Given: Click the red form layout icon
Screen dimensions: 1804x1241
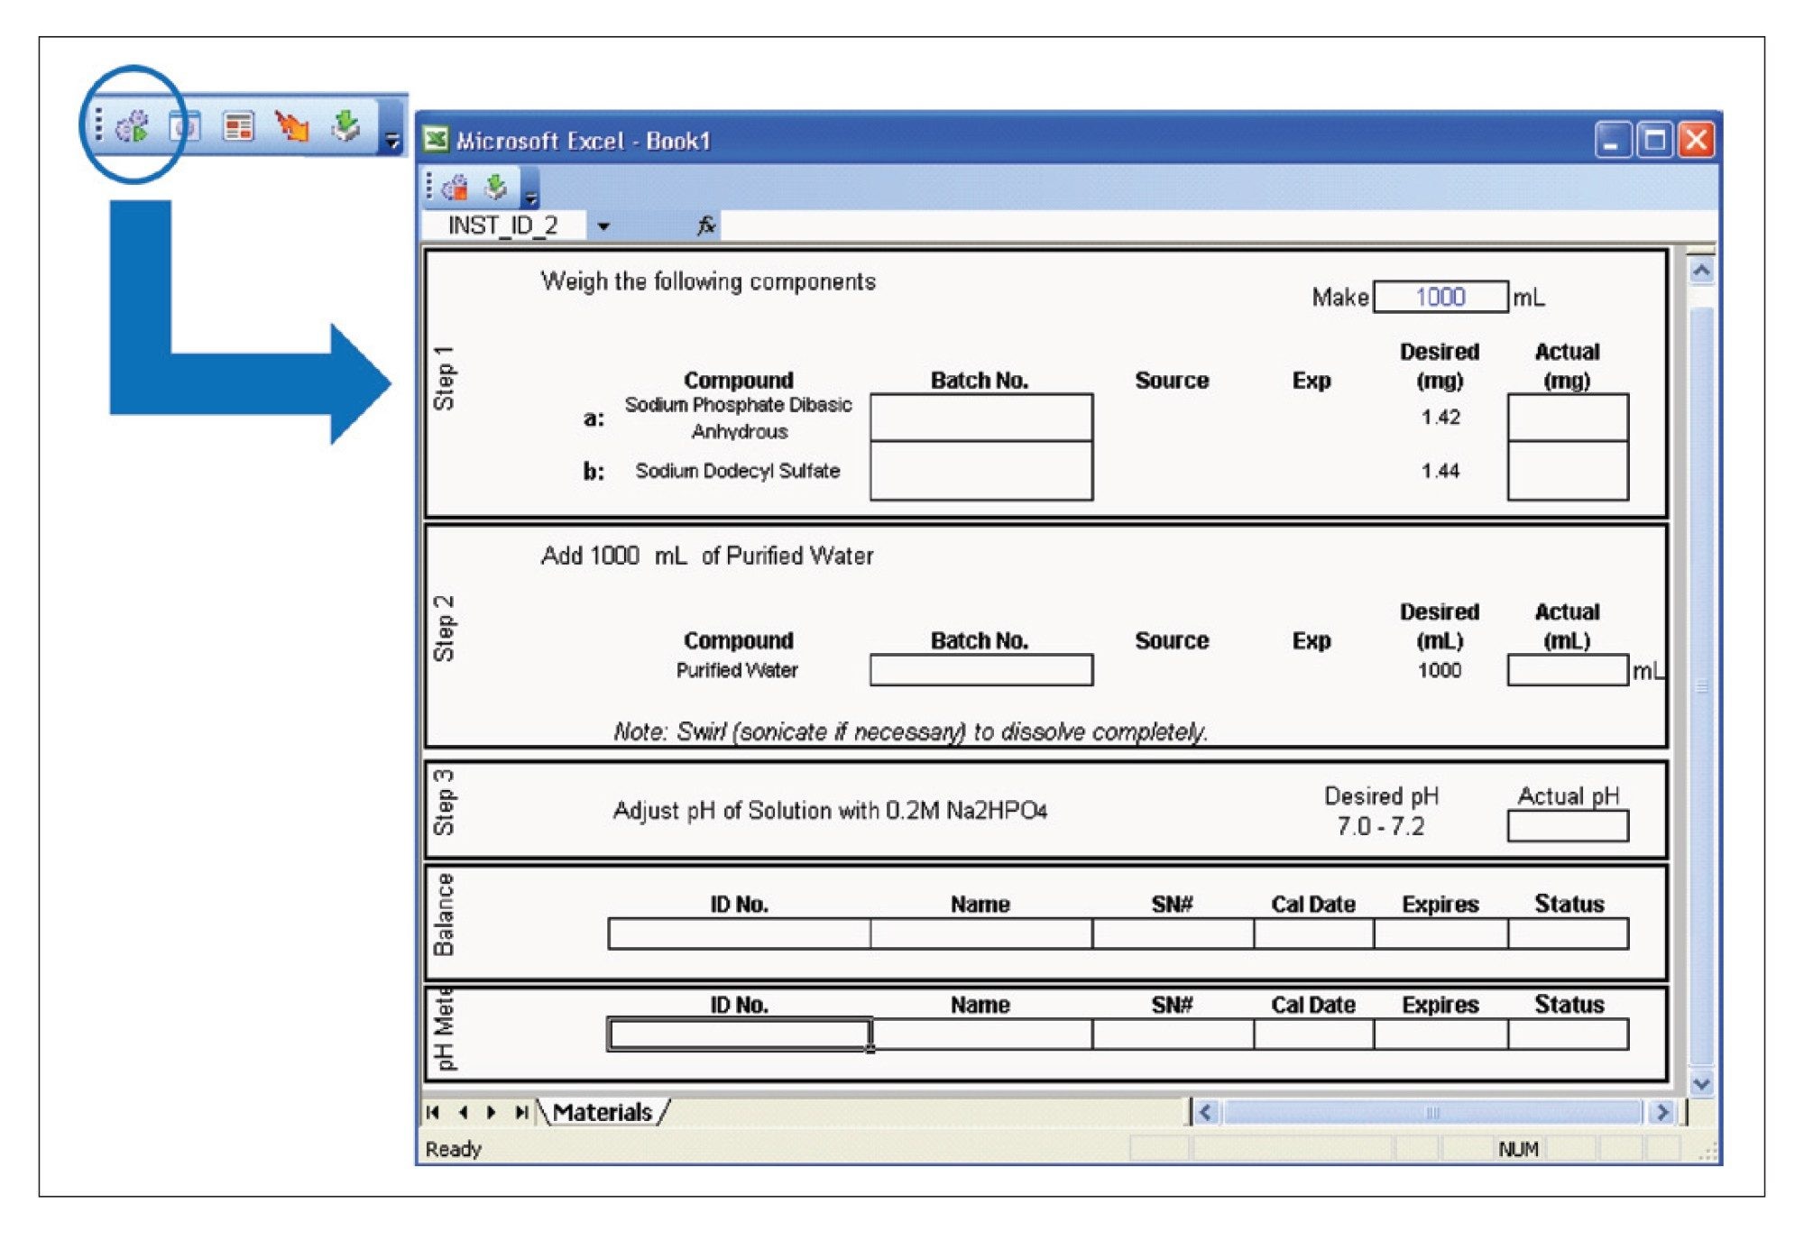Looking at the screenshot, I should tap(238, 127).
